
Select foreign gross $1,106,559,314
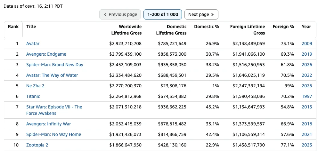click(249, 134)
